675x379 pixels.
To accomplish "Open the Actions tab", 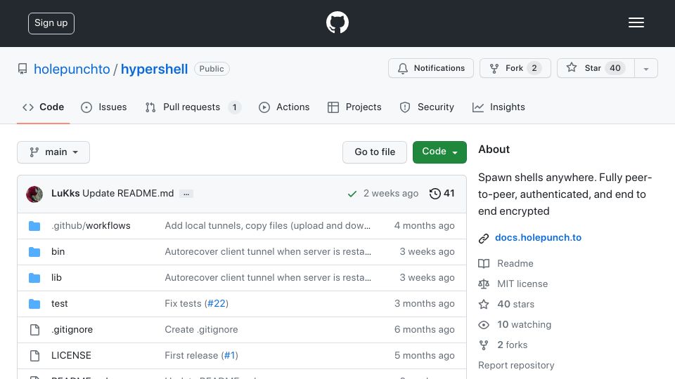I will 284,107.
